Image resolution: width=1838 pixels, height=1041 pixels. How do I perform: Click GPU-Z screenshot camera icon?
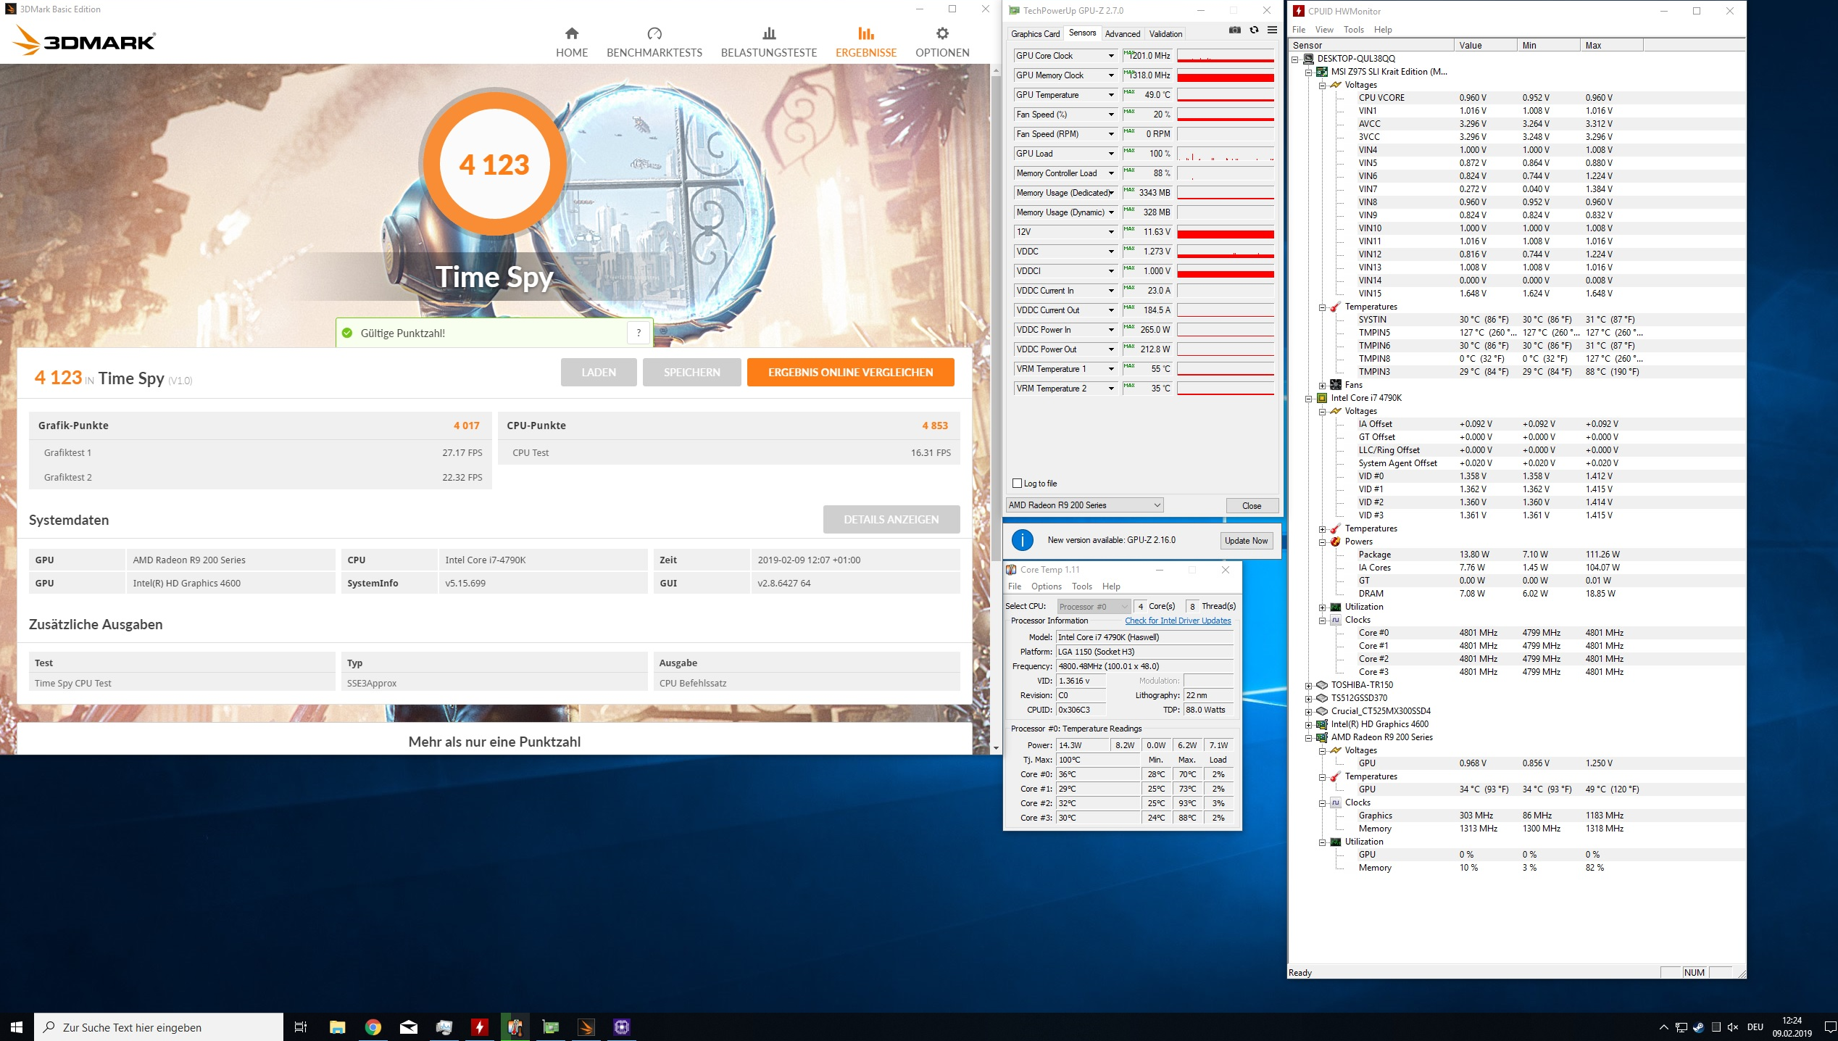(1235, 30)
